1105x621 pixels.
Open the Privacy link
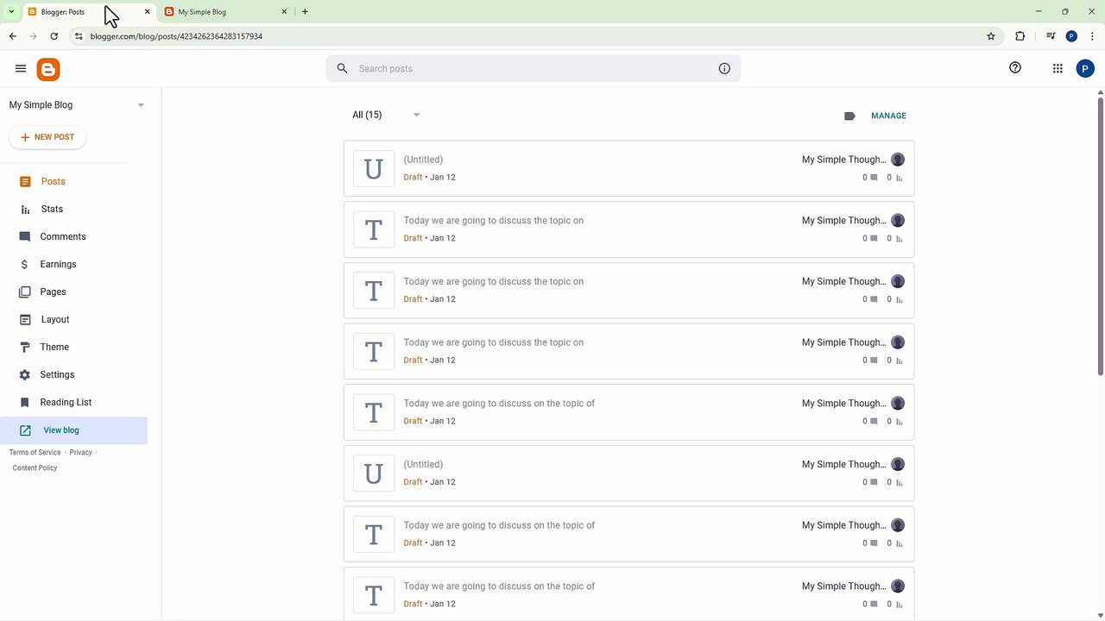80,452
